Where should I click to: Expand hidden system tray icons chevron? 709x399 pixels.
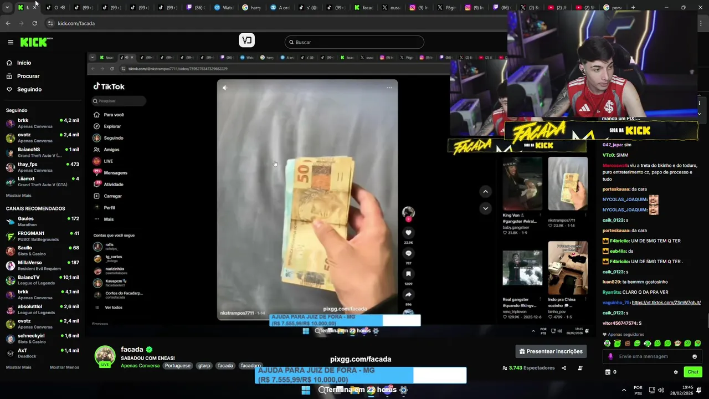click(624, 390)
